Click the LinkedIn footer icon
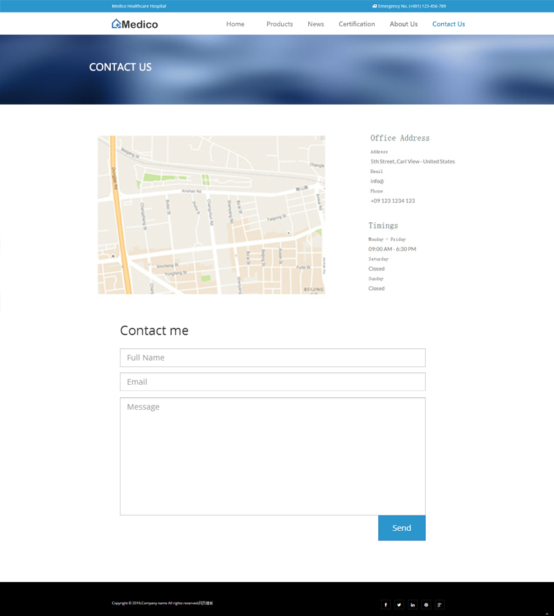554x616 pixels. 413,604
